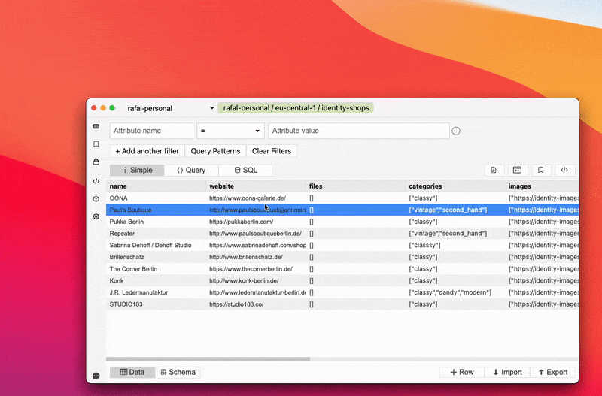This screenshot has height=396, width=602.
Task: Select the J.R. Ledermanufaktur name cell
Action: click(156, 292)
